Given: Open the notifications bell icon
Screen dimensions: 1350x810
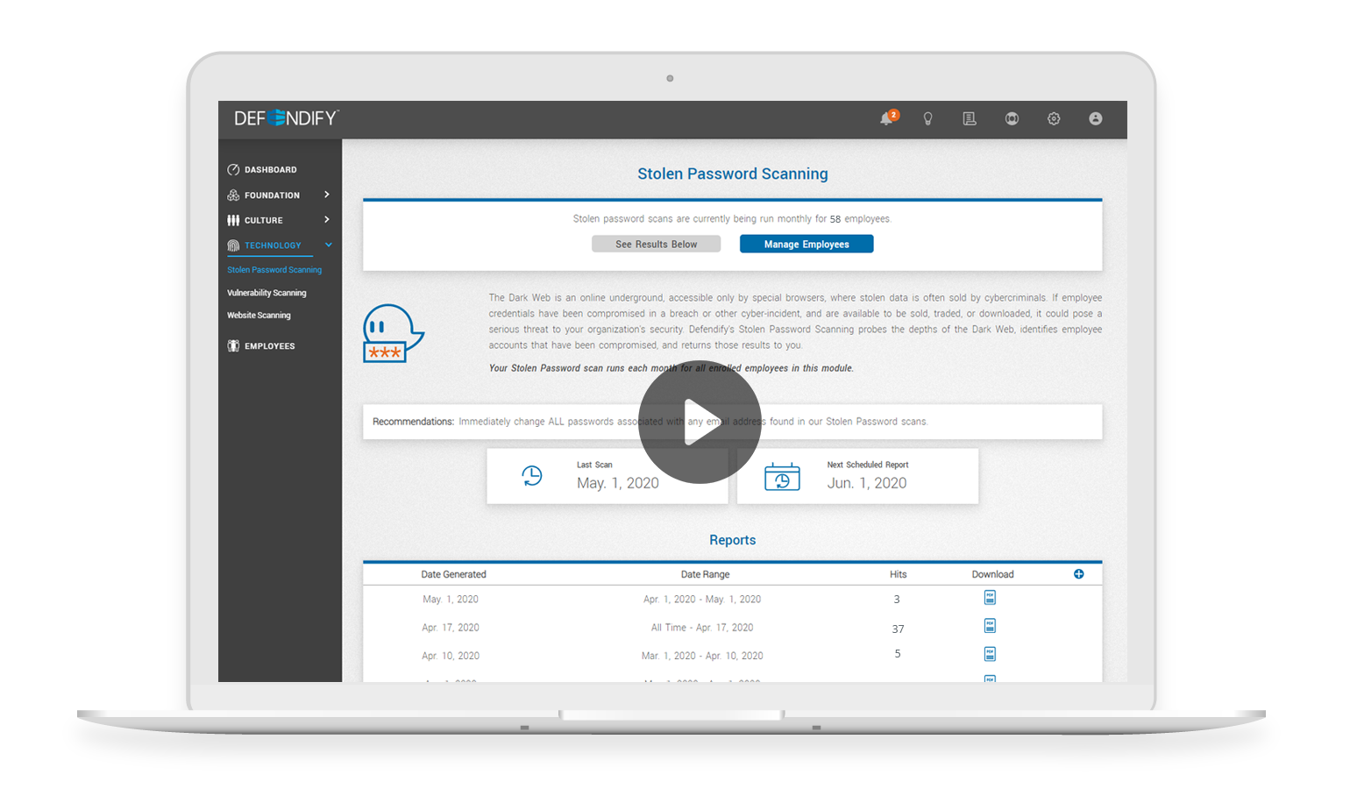Looking at the screenshot, I should tap(888, 118).
